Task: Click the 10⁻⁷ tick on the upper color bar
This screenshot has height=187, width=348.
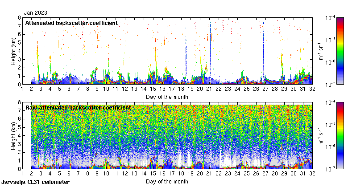Action: point(330,85)
